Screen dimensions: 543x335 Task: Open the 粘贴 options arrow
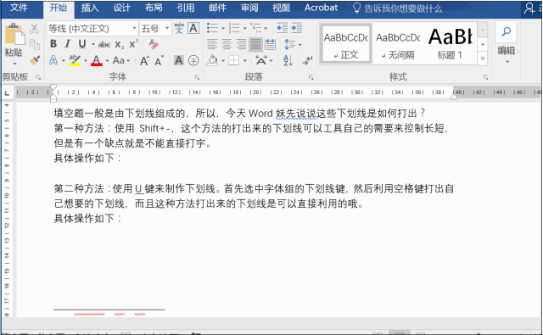tap(14, 64)
